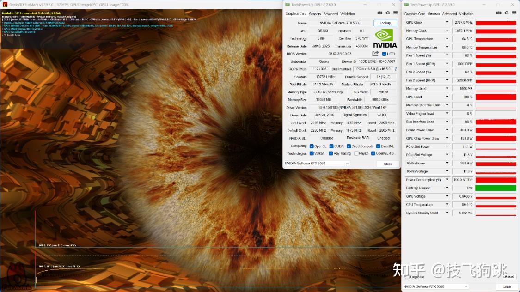The image size is (520, 292).
Task: Open the System Memory Used sensor dropdown
Action: click(447, 213)
